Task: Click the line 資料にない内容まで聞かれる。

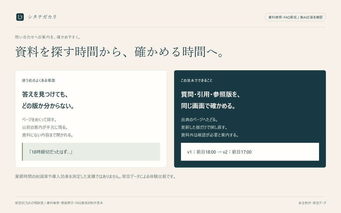Action: [x=47, y=135]
